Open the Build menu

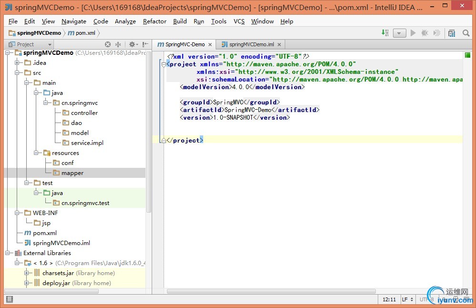point(180,21)
